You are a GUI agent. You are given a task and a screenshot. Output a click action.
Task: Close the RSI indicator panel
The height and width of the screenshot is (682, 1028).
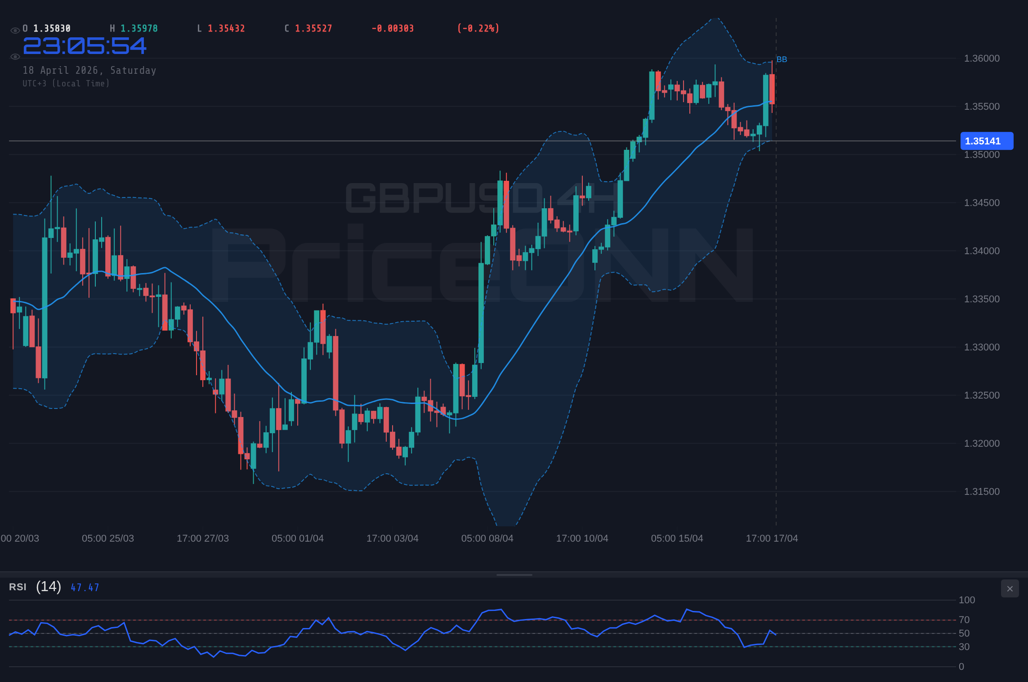(1010, 588)
